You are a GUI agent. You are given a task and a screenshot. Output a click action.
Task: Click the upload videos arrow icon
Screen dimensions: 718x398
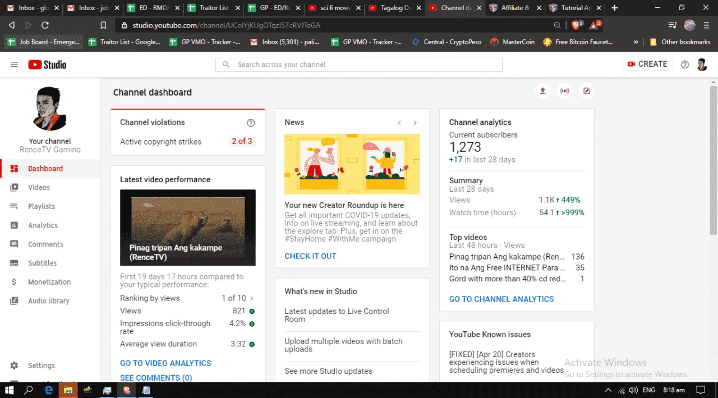click(x=542, y=91)
